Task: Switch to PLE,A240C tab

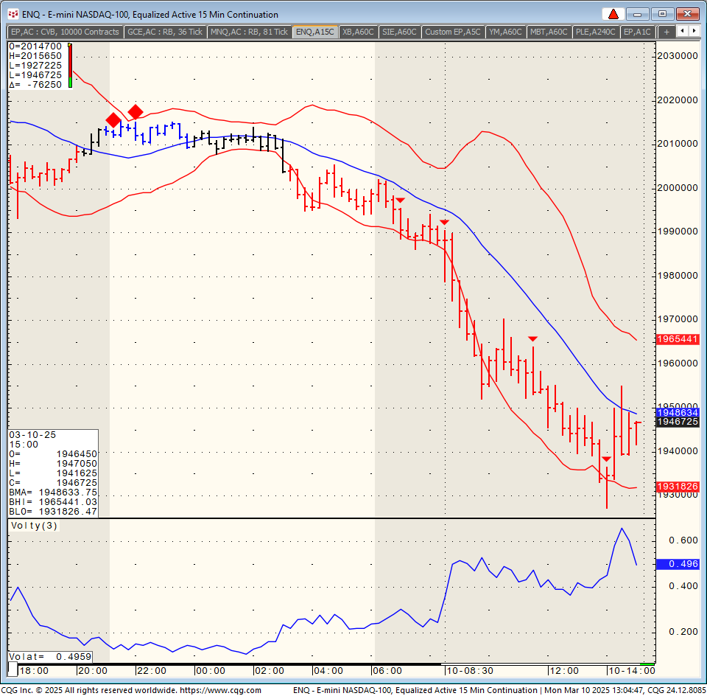Action: click(595, 32)
